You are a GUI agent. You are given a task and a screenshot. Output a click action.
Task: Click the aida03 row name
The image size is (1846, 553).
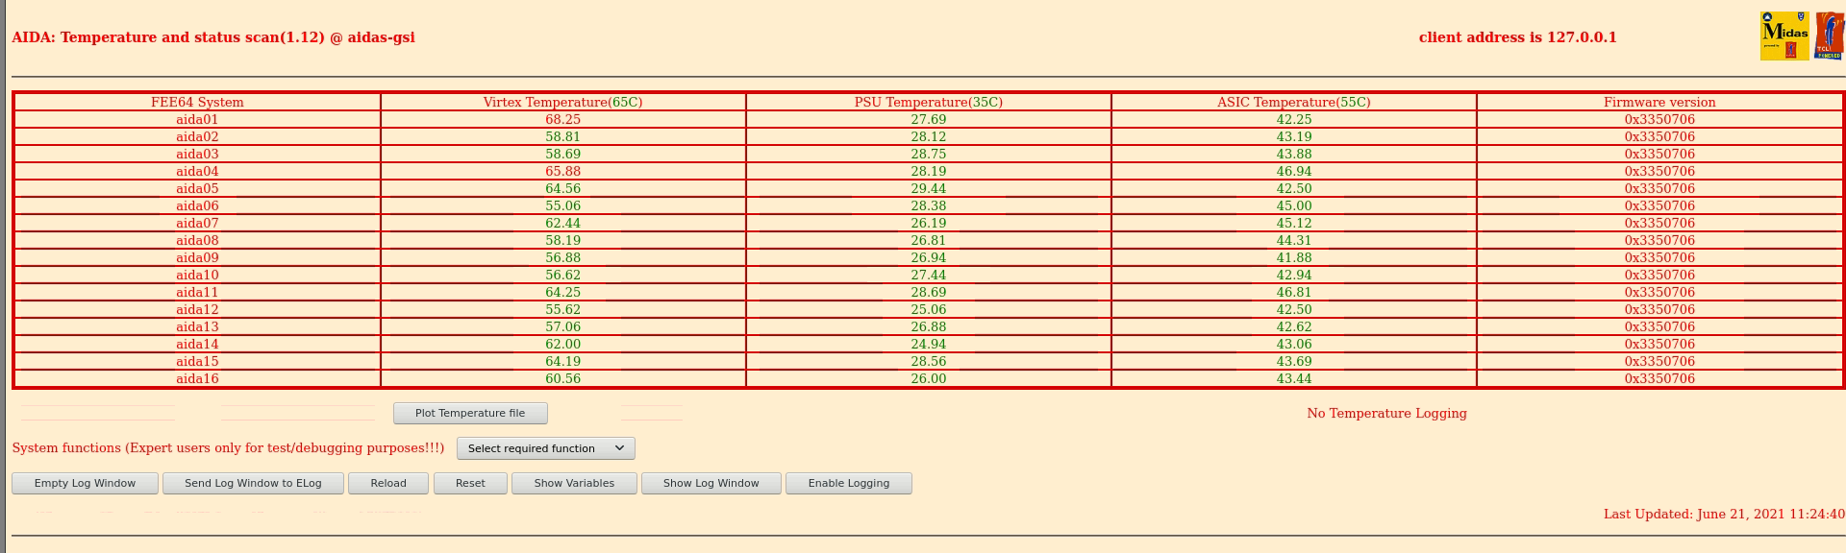[x=197, y=155]
